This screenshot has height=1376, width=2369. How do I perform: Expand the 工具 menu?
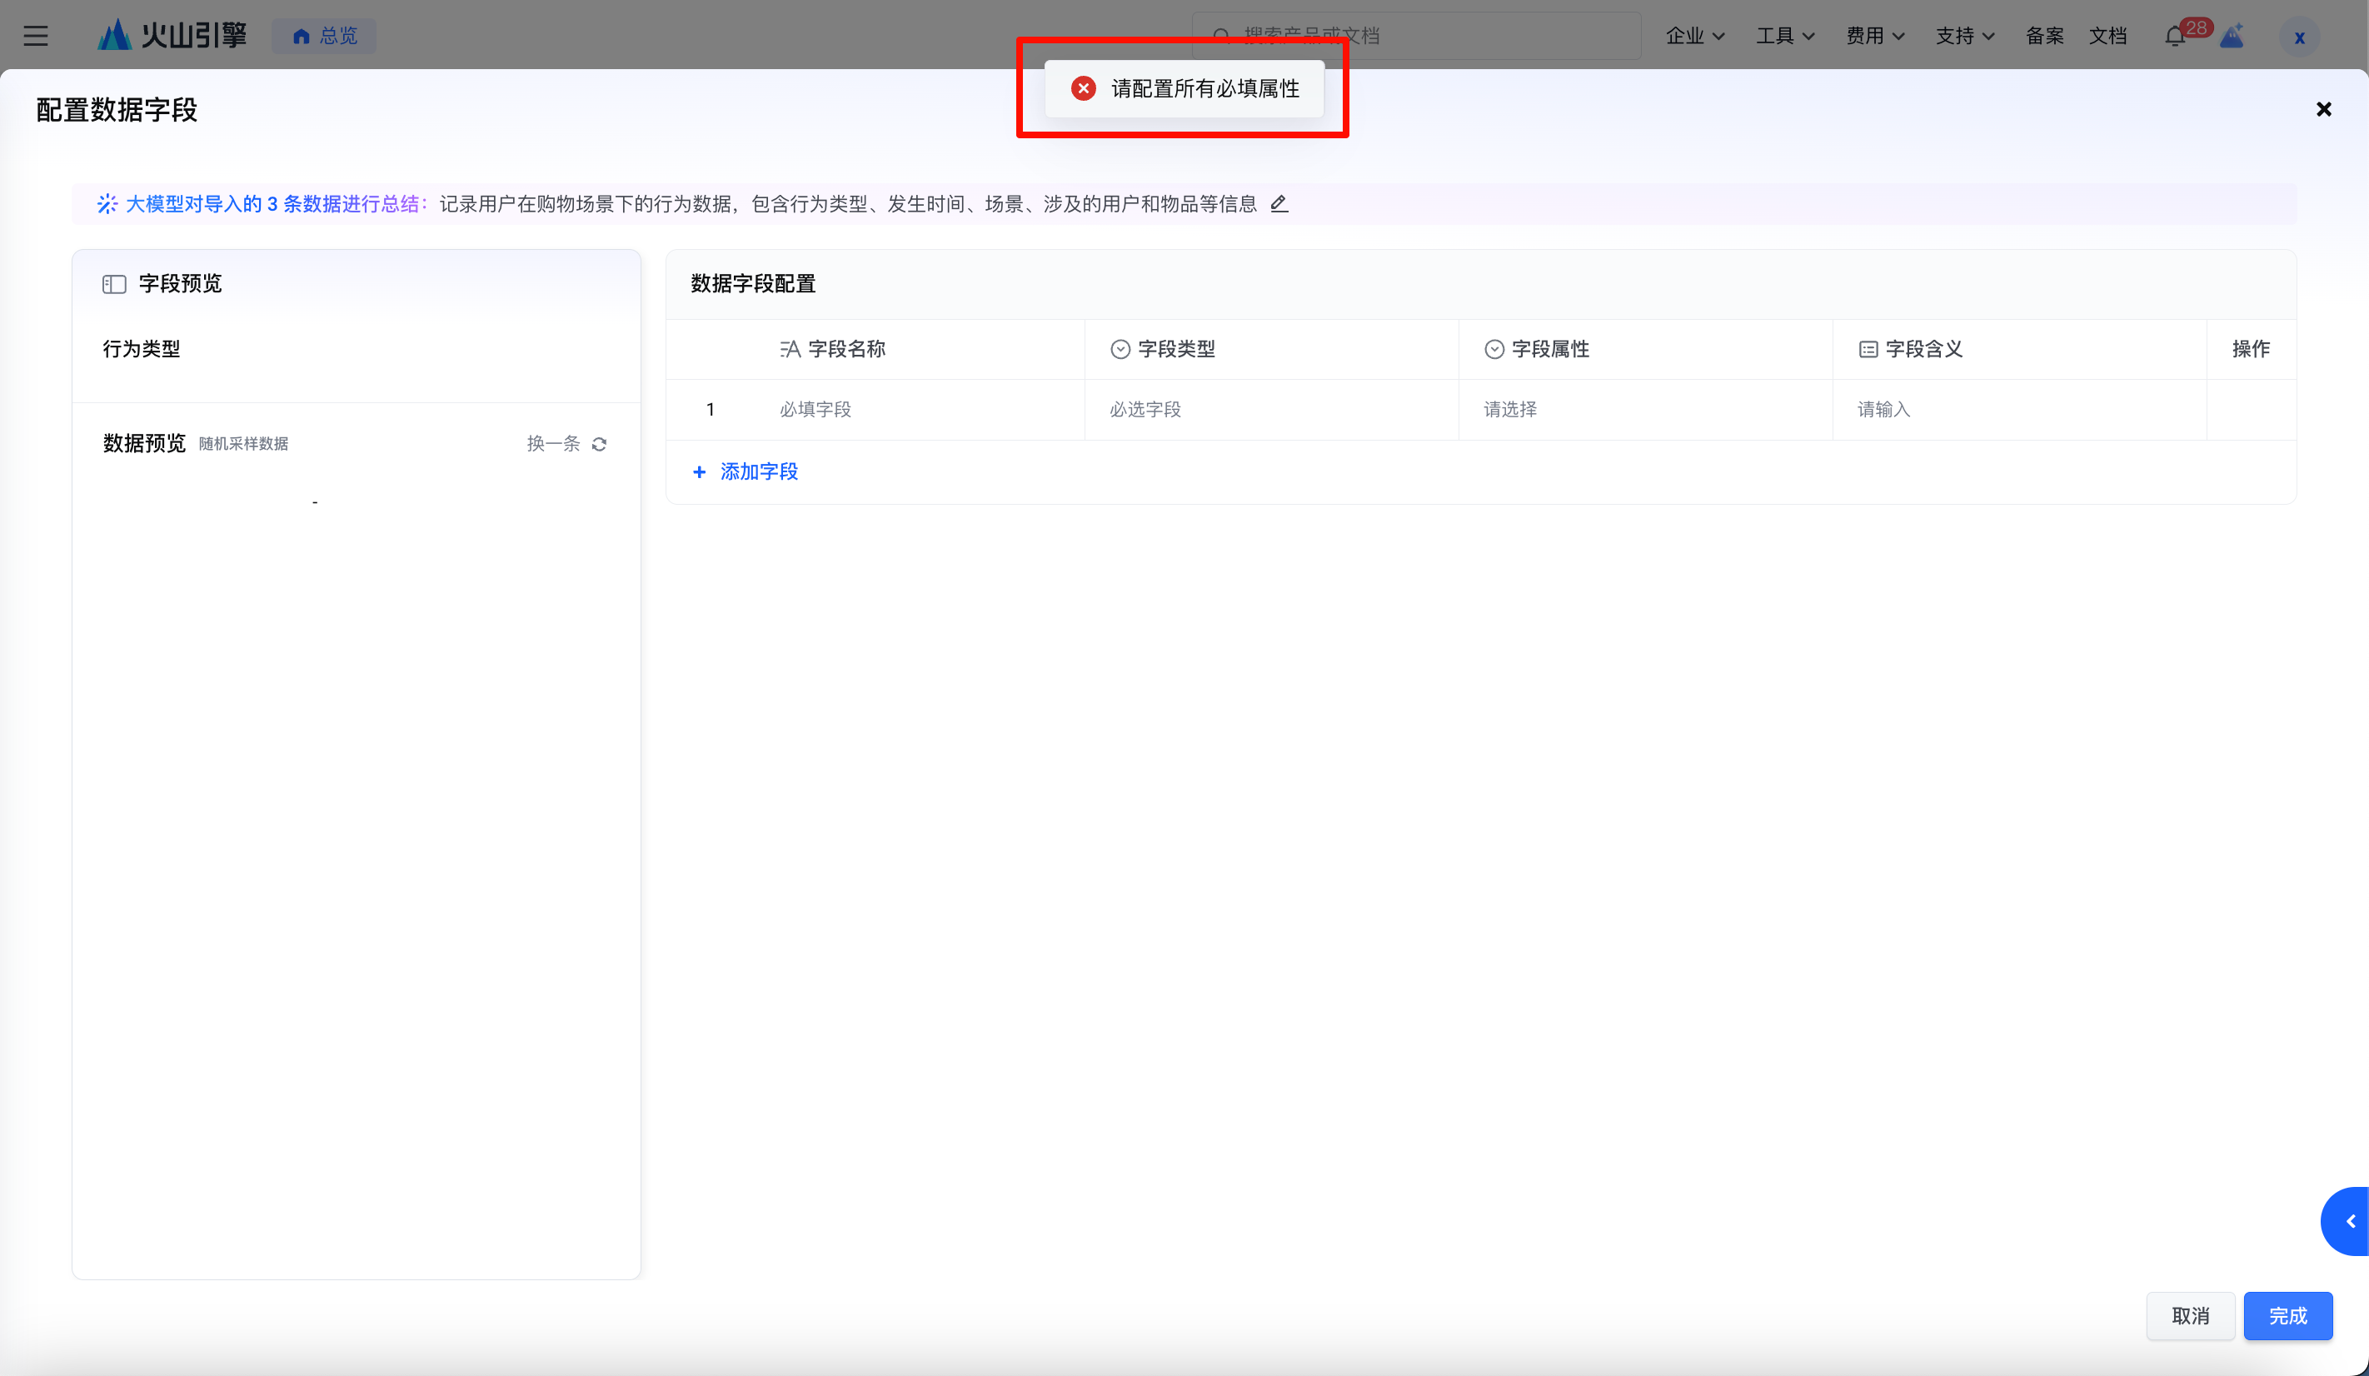click(1784, 36)
